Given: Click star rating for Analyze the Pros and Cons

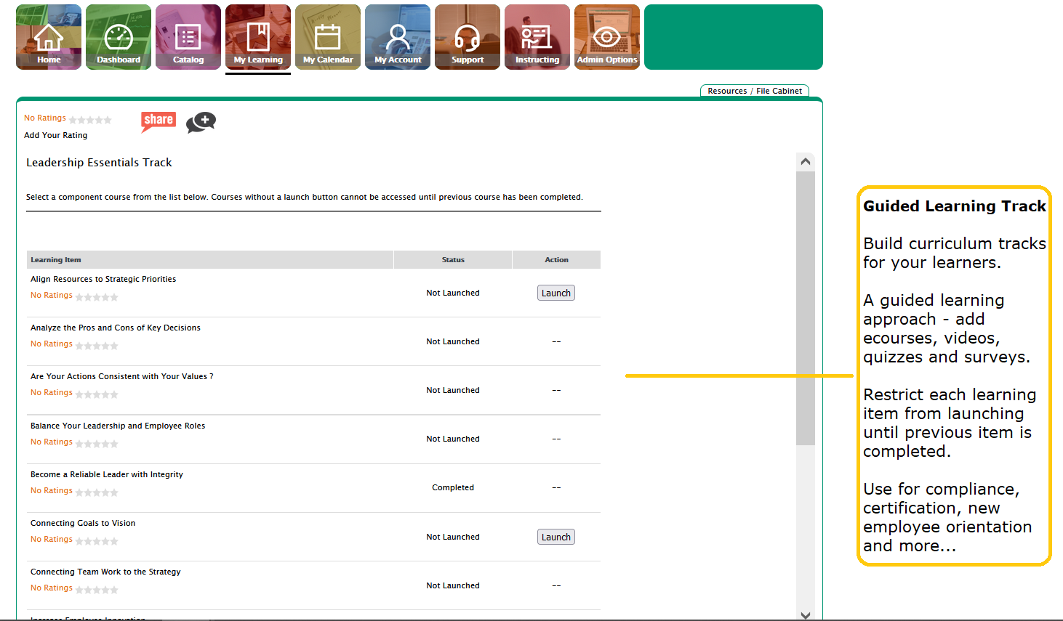Looking at the screenshot, I should pos(97,346).
